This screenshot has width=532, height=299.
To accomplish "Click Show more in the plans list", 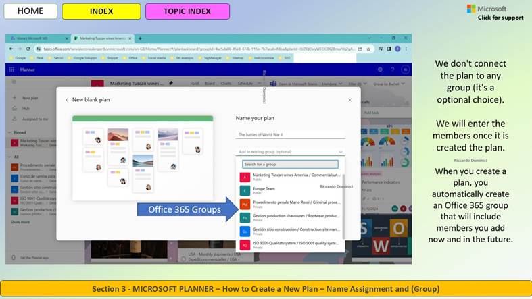I will pos(20,222).
